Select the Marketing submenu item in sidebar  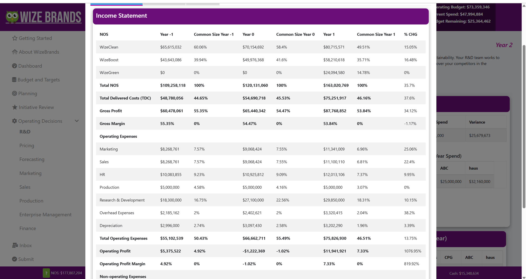point(31,173)
